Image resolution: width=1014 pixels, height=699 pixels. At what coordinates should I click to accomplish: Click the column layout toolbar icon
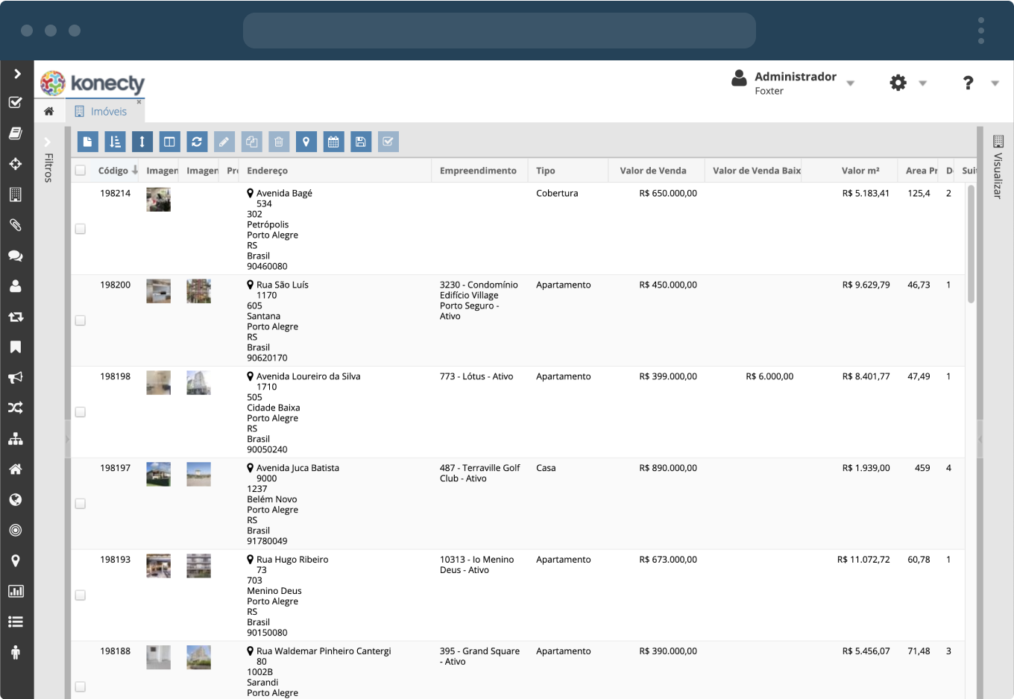click(169, 142)
